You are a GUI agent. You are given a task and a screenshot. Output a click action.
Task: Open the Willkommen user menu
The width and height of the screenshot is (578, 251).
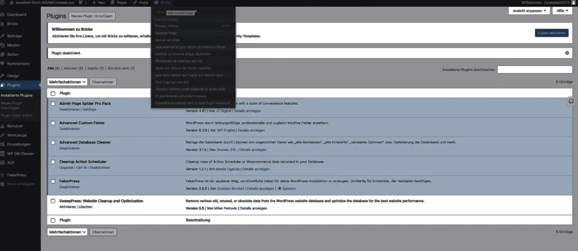[548, 3]
